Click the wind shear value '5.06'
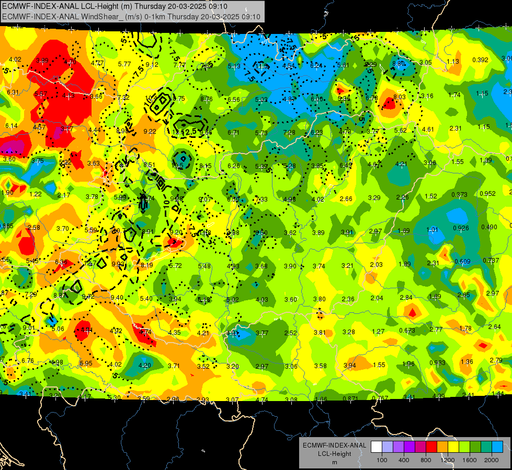This screenshot has height=470, width=512. pyautogui.click(x=58, y=329)
